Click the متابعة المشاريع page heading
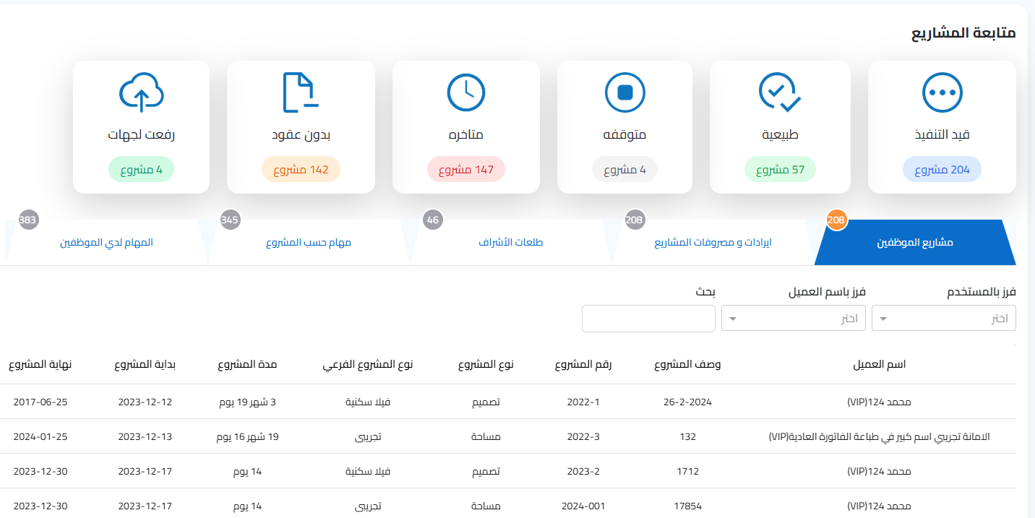1035x518 pixels. pos(963,34)
